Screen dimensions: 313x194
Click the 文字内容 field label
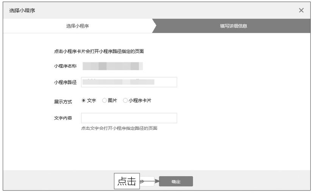coord(63,118)
